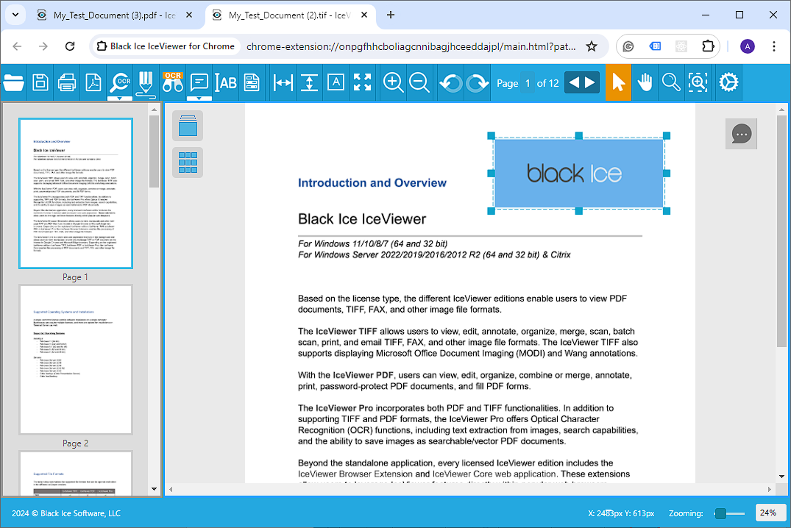This screenshot has width=791, height=528.
Task: Click the address bar URL
Action: click(x=411, y=46)
